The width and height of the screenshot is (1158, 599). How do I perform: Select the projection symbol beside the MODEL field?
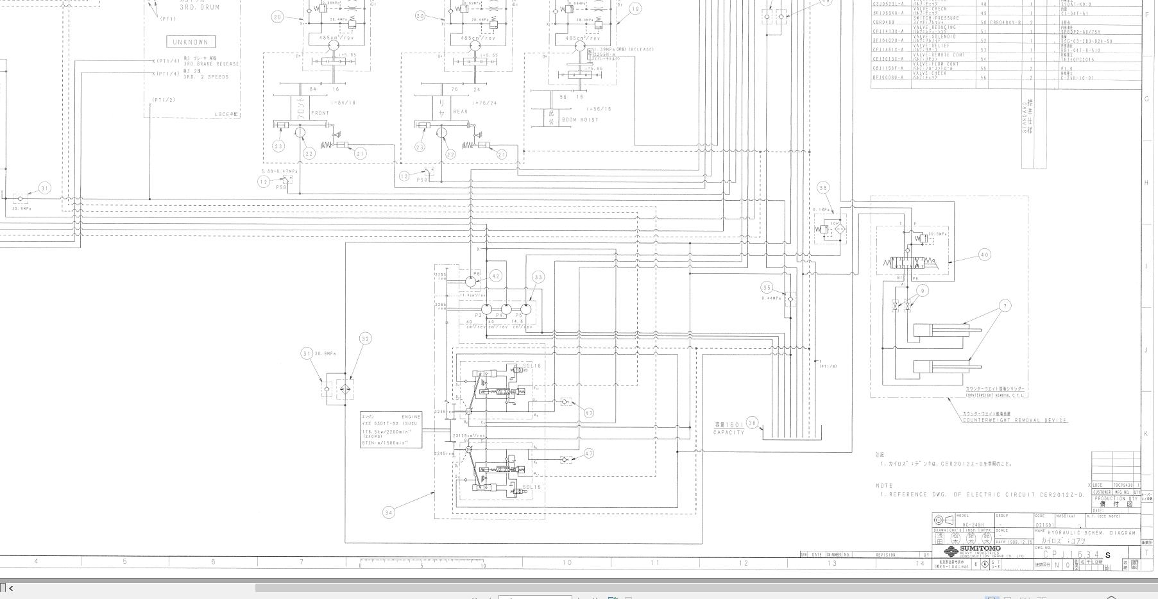[x=944, y=520]
